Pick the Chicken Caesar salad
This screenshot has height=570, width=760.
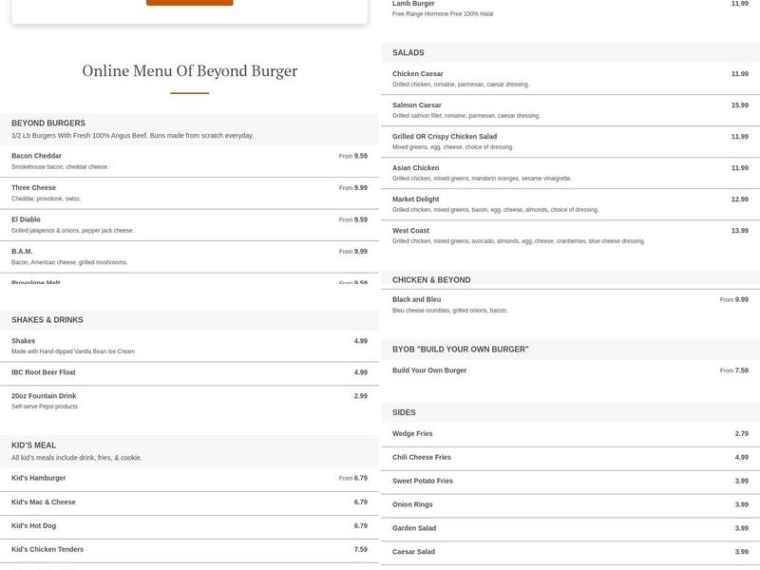click(x=571, y=79)
